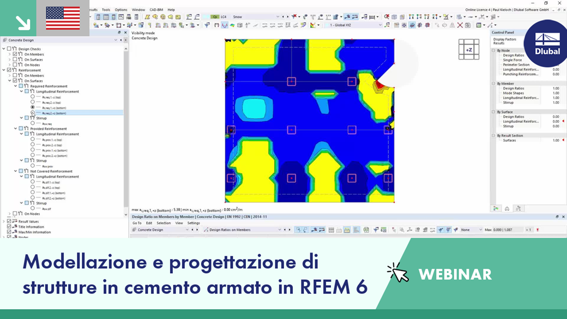Expand On Members under Design Checks

coord(10,54)
